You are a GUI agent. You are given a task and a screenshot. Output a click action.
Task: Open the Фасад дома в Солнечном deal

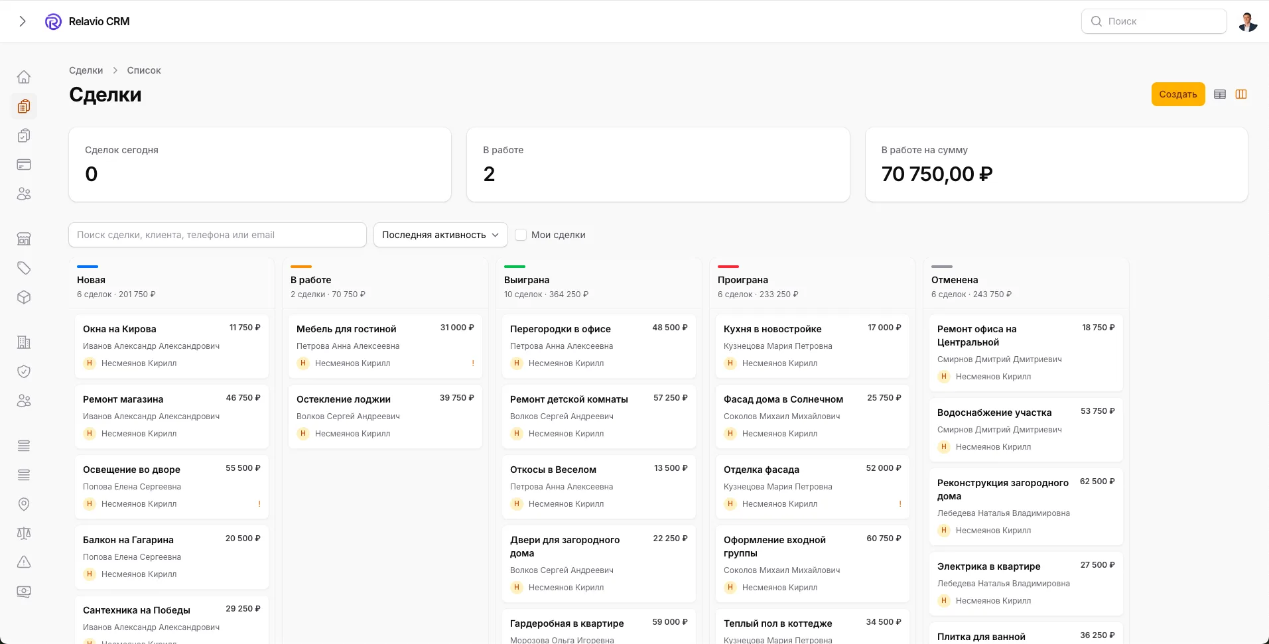(813, 417)
